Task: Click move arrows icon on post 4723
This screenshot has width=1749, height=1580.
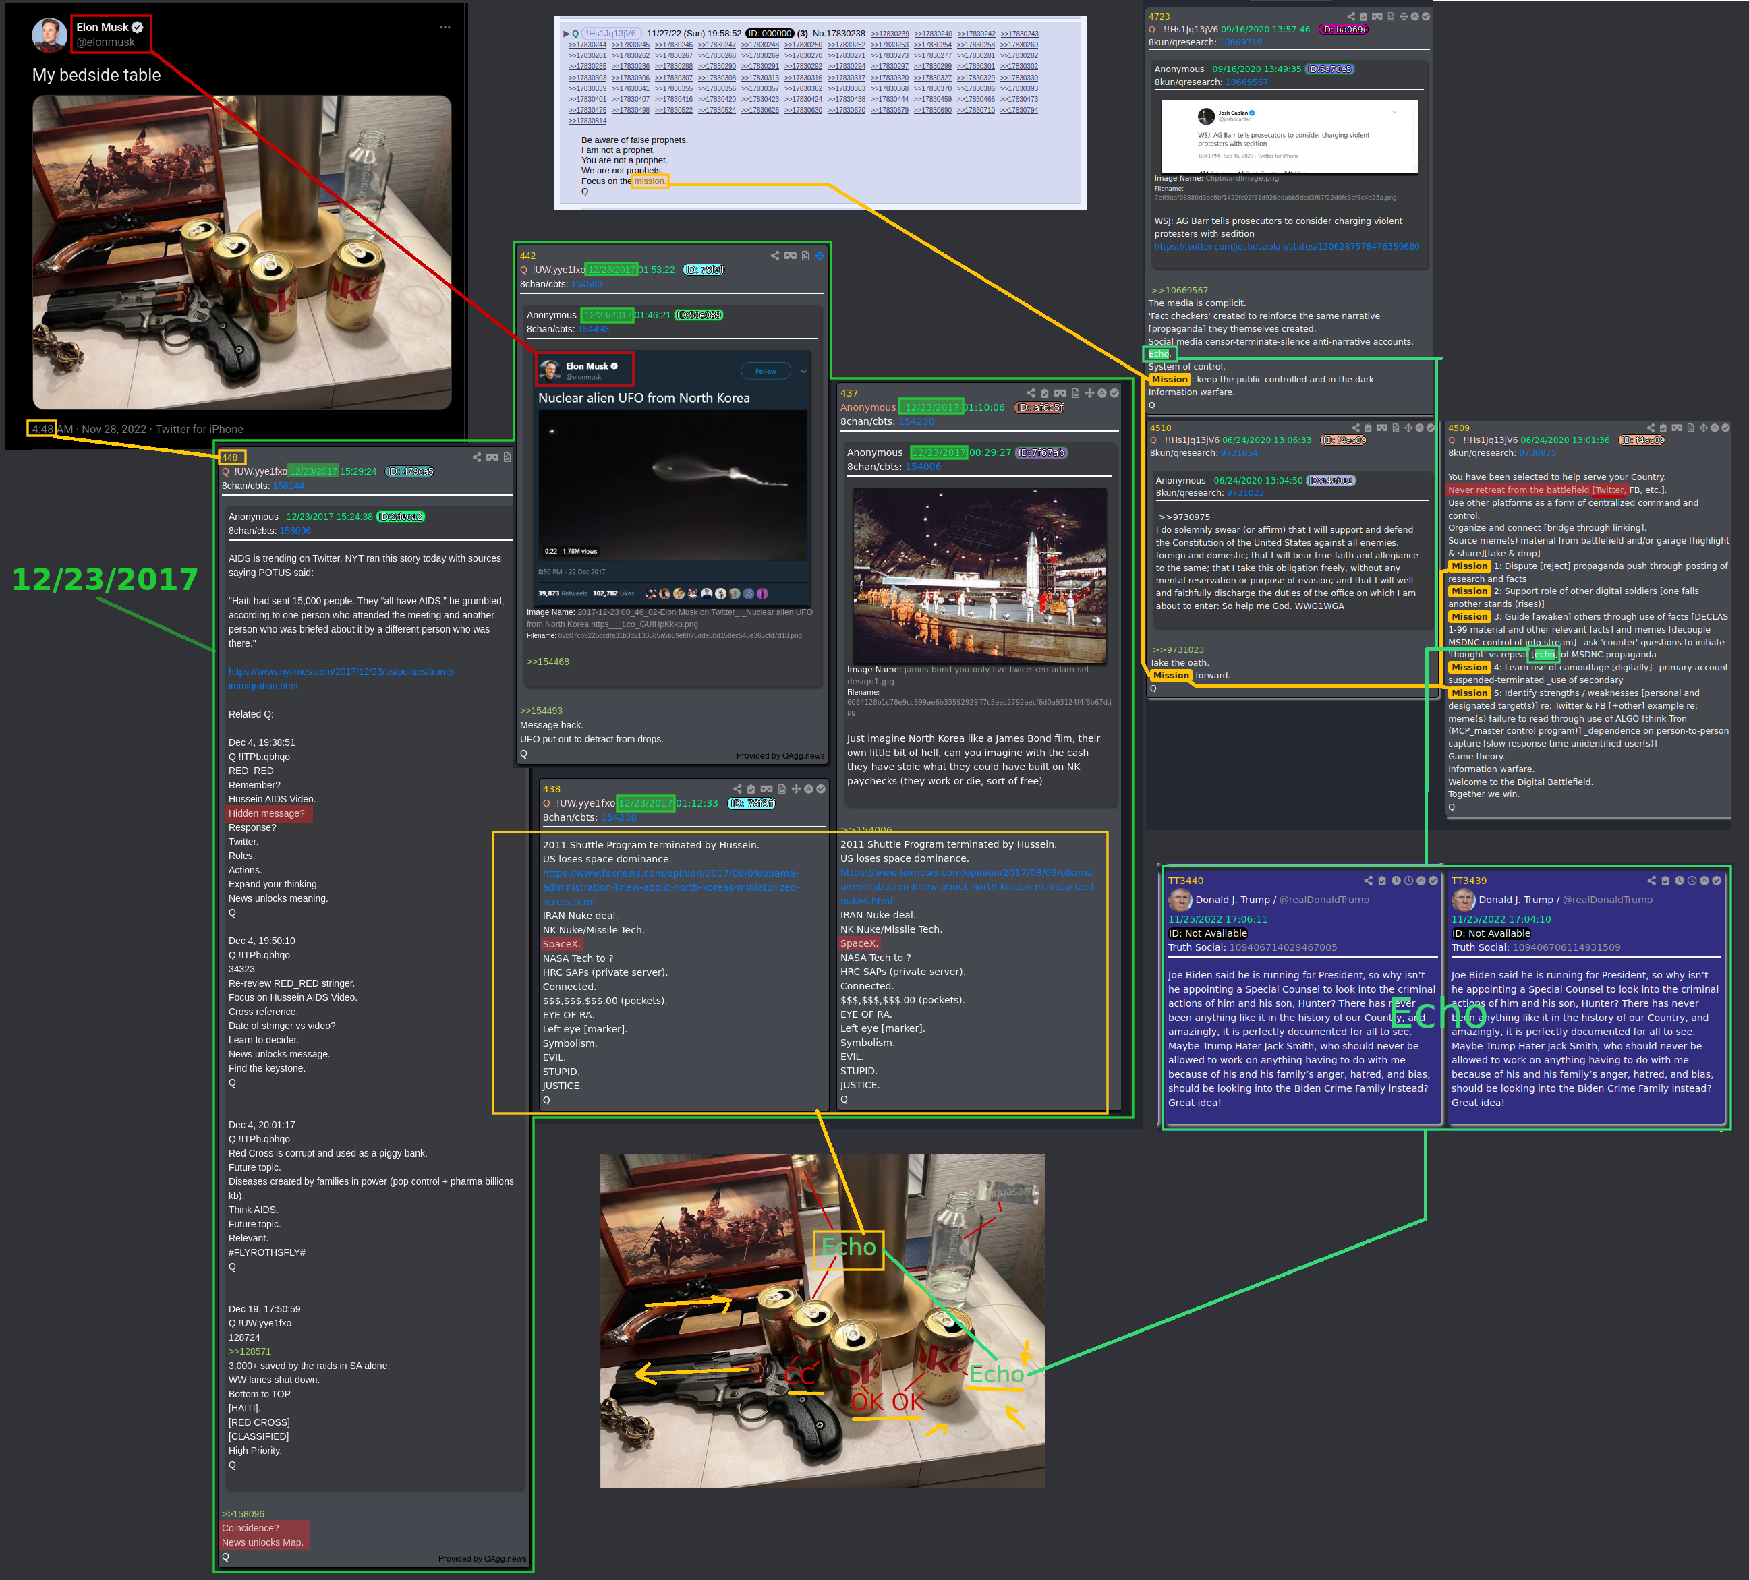Action: click(1404, 16)
